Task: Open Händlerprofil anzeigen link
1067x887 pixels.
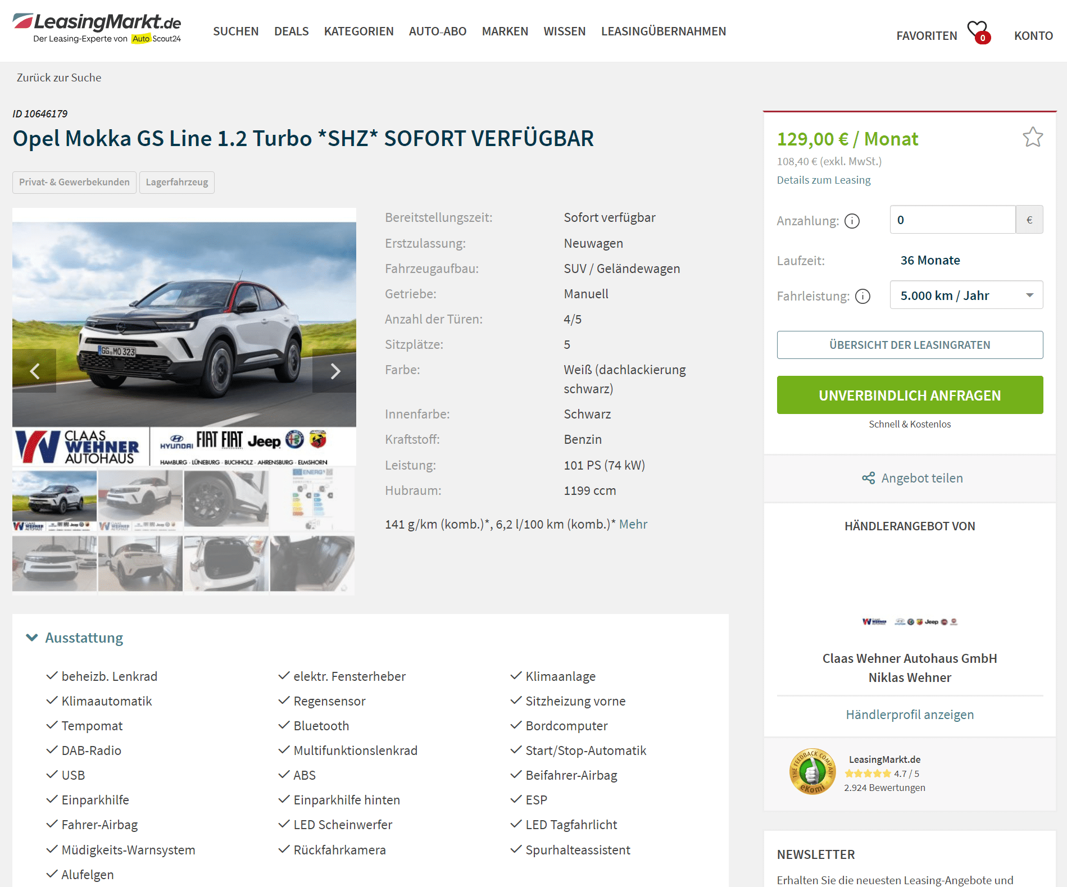Action: 910,715
